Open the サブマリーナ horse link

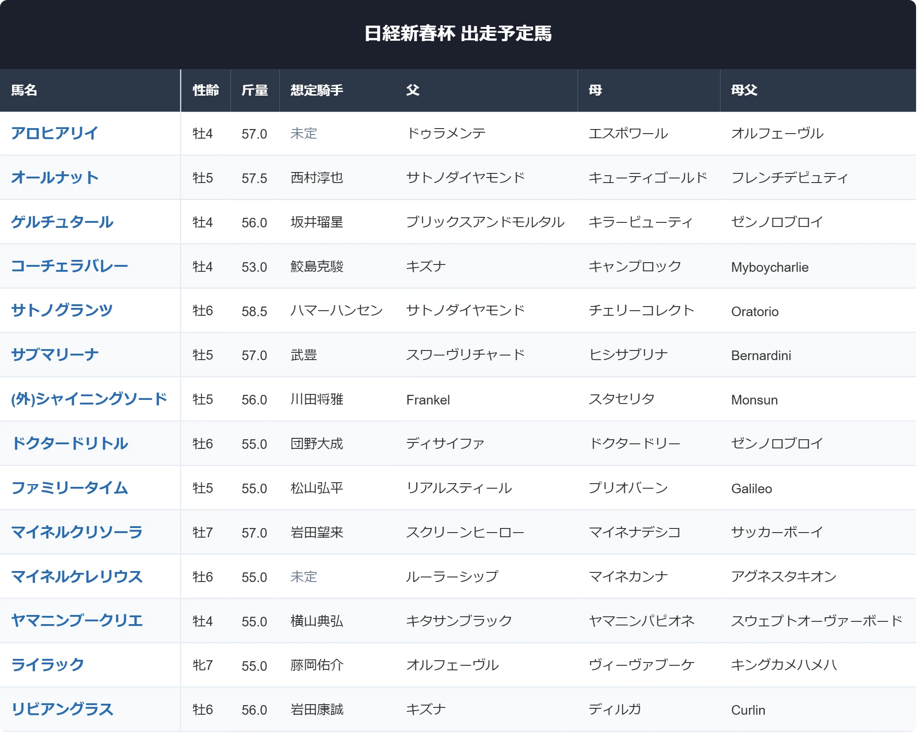point(55,355)
